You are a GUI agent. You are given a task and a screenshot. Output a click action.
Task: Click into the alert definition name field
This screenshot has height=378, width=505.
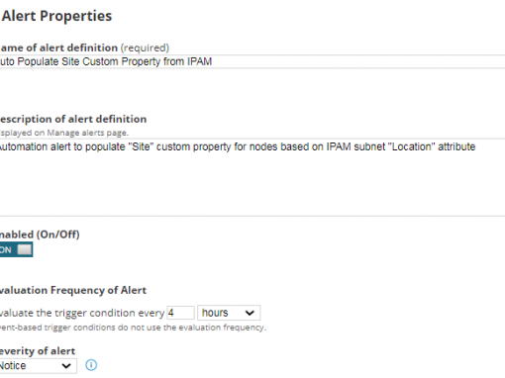252,61
